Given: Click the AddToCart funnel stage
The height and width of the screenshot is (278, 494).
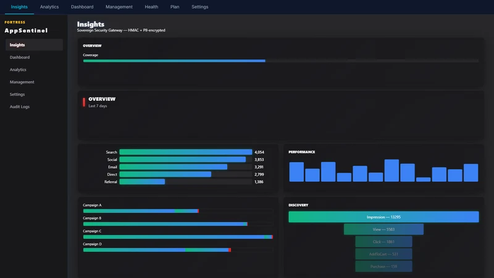Looking at the screenshot, I should [383, 254].
